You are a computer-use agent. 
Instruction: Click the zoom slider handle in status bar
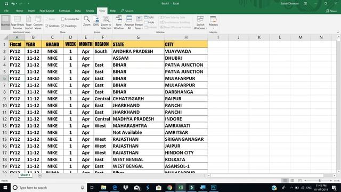point(320,181)
